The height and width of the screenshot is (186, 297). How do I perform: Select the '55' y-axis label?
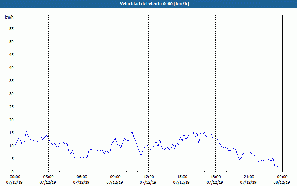(12, 29)
